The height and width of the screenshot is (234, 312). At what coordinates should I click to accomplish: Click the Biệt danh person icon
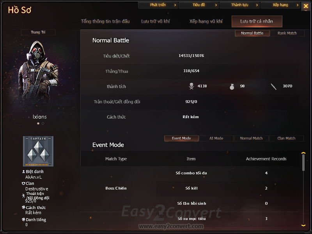coord(23,171)
